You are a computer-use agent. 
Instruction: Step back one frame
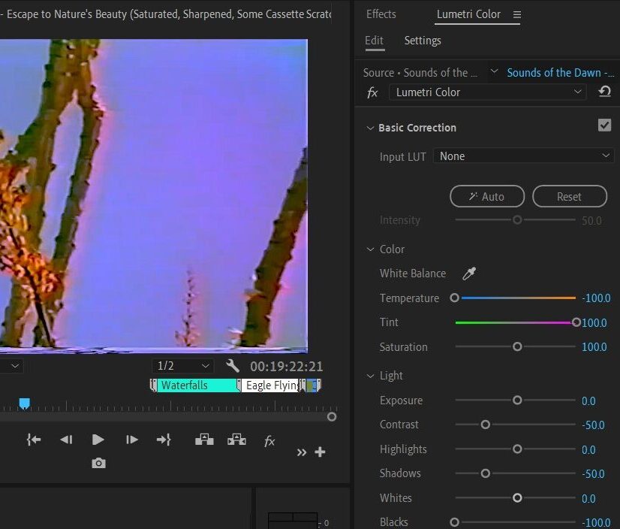coord(66,440)
